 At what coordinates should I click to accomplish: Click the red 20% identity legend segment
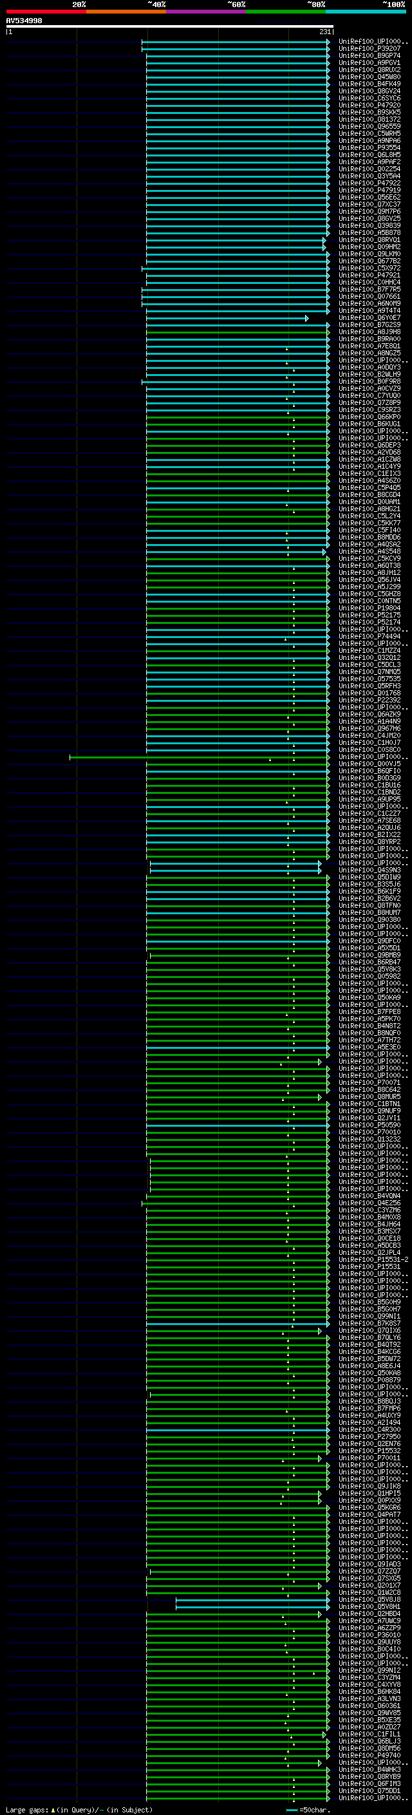point(46,12)
